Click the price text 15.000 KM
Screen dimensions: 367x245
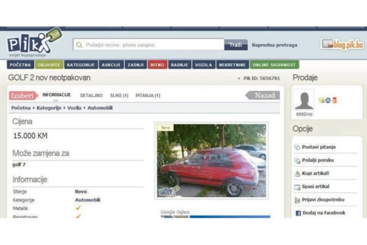tap(30, 136)
